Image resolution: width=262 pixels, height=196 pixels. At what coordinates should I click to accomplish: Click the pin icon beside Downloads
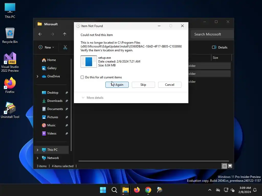coord(67,101)
